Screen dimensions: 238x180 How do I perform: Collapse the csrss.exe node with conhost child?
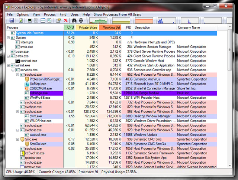coord(8,56)
